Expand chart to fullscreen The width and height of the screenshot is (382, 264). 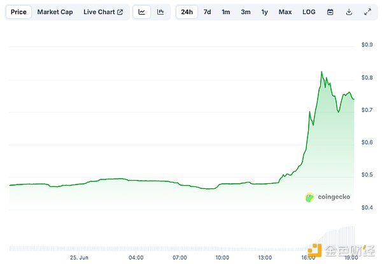pyautogui.click(x=367, y=12)
